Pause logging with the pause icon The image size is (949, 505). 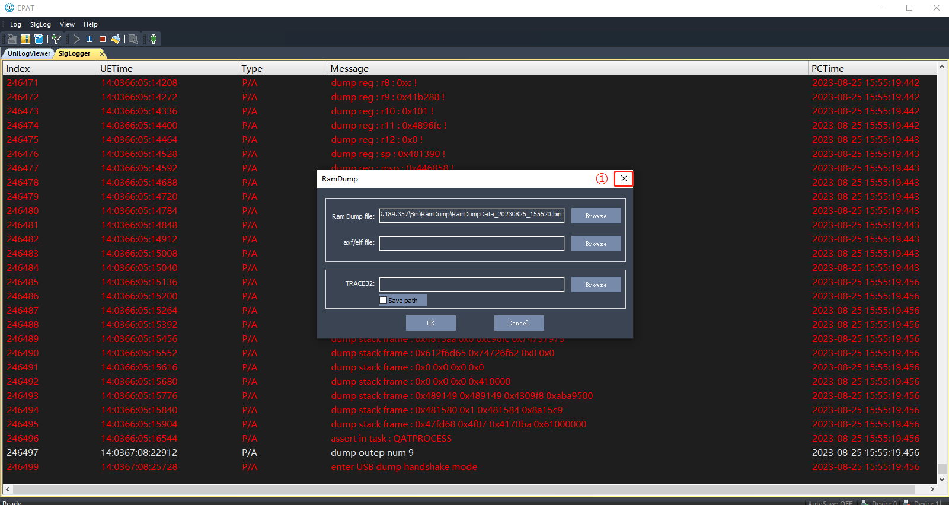tap(90, 39)
